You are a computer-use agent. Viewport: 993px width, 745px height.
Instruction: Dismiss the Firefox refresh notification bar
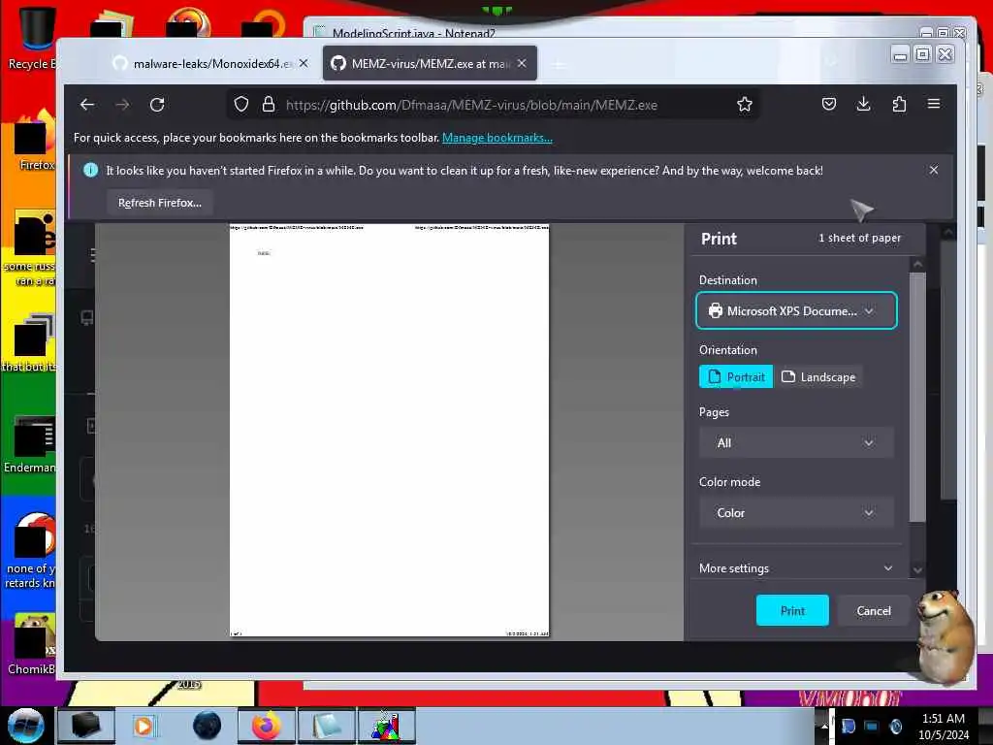pos(934,170)
